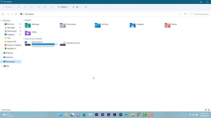
Task: Open Fondos e imagenes in the sidebar
Action: (13, 45)
